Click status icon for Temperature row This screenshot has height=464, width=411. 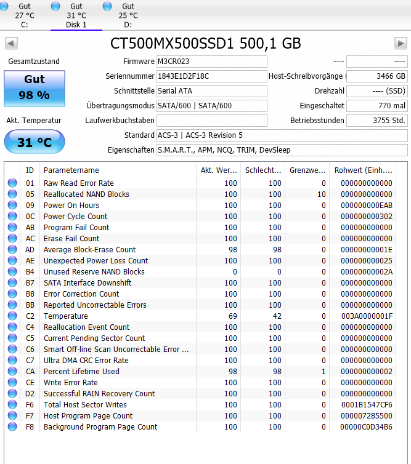(x=12, y=316)
